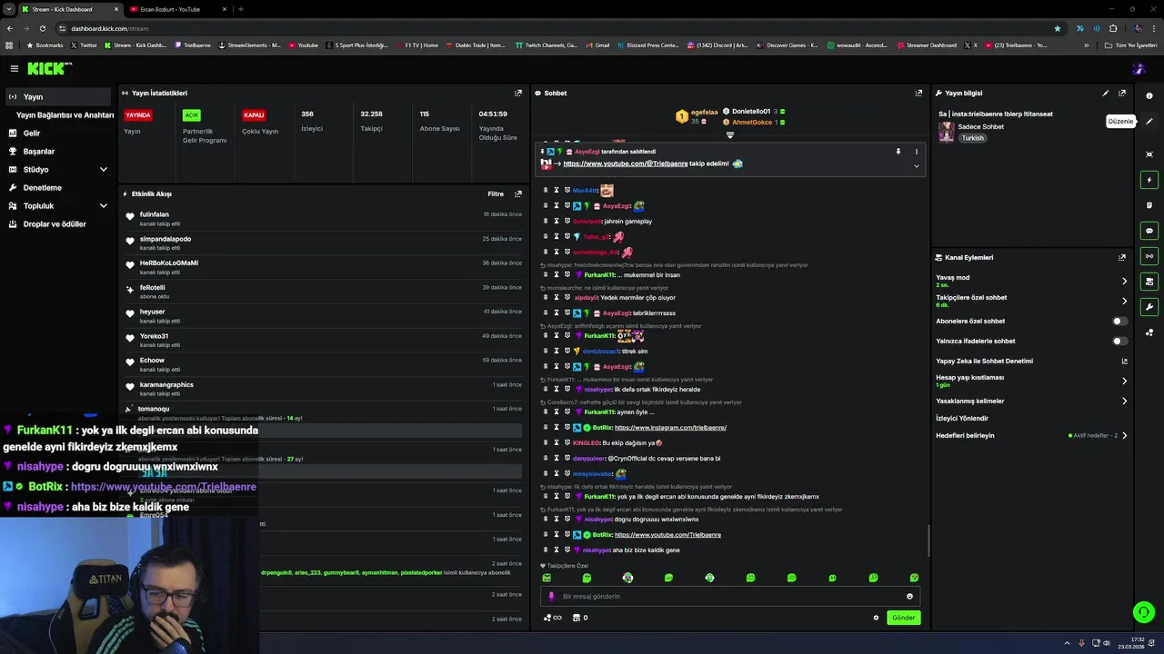Click the shop icon below message box

tap(576, 618)
